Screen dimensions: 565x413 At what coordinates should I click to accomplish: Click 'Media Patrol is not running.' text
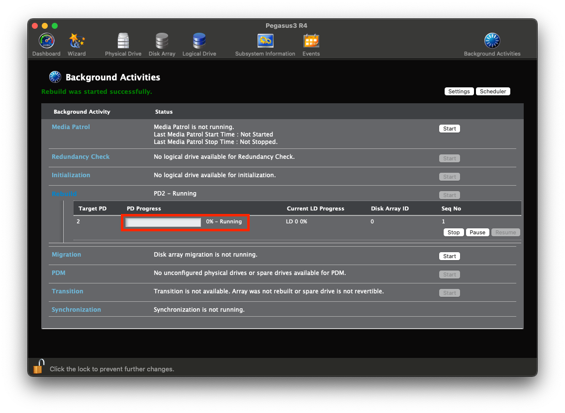click(194, 127)
